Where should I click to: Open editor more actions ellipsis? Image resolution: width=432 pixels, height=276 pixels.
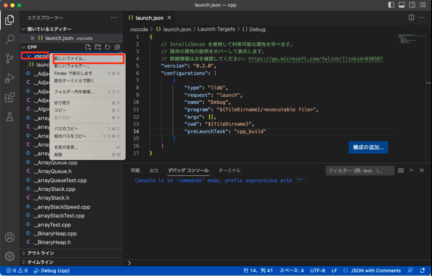422,18
